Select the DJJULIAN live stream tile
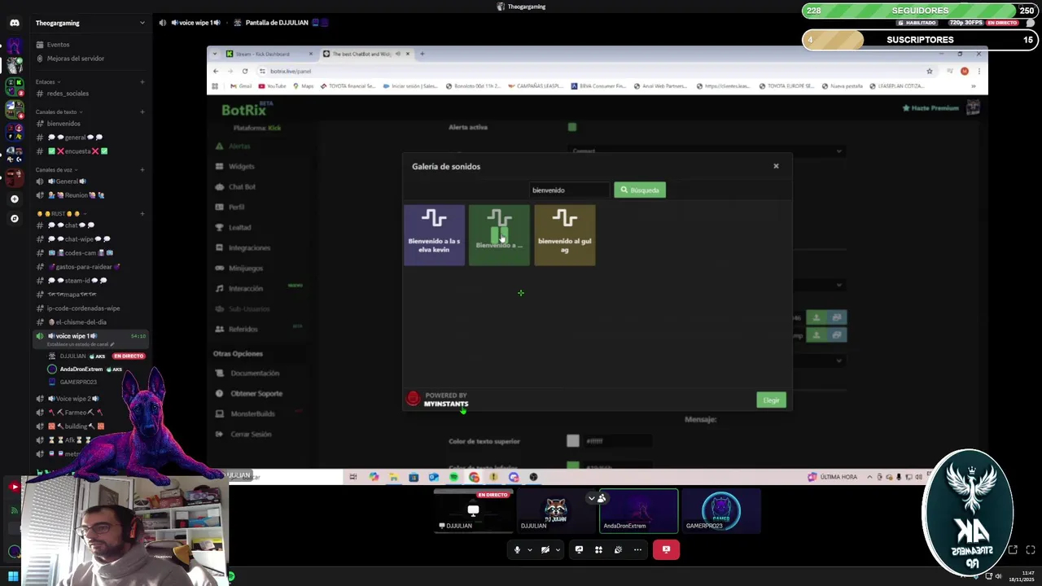The image size is (1042, 586). [x=473, y=511]
